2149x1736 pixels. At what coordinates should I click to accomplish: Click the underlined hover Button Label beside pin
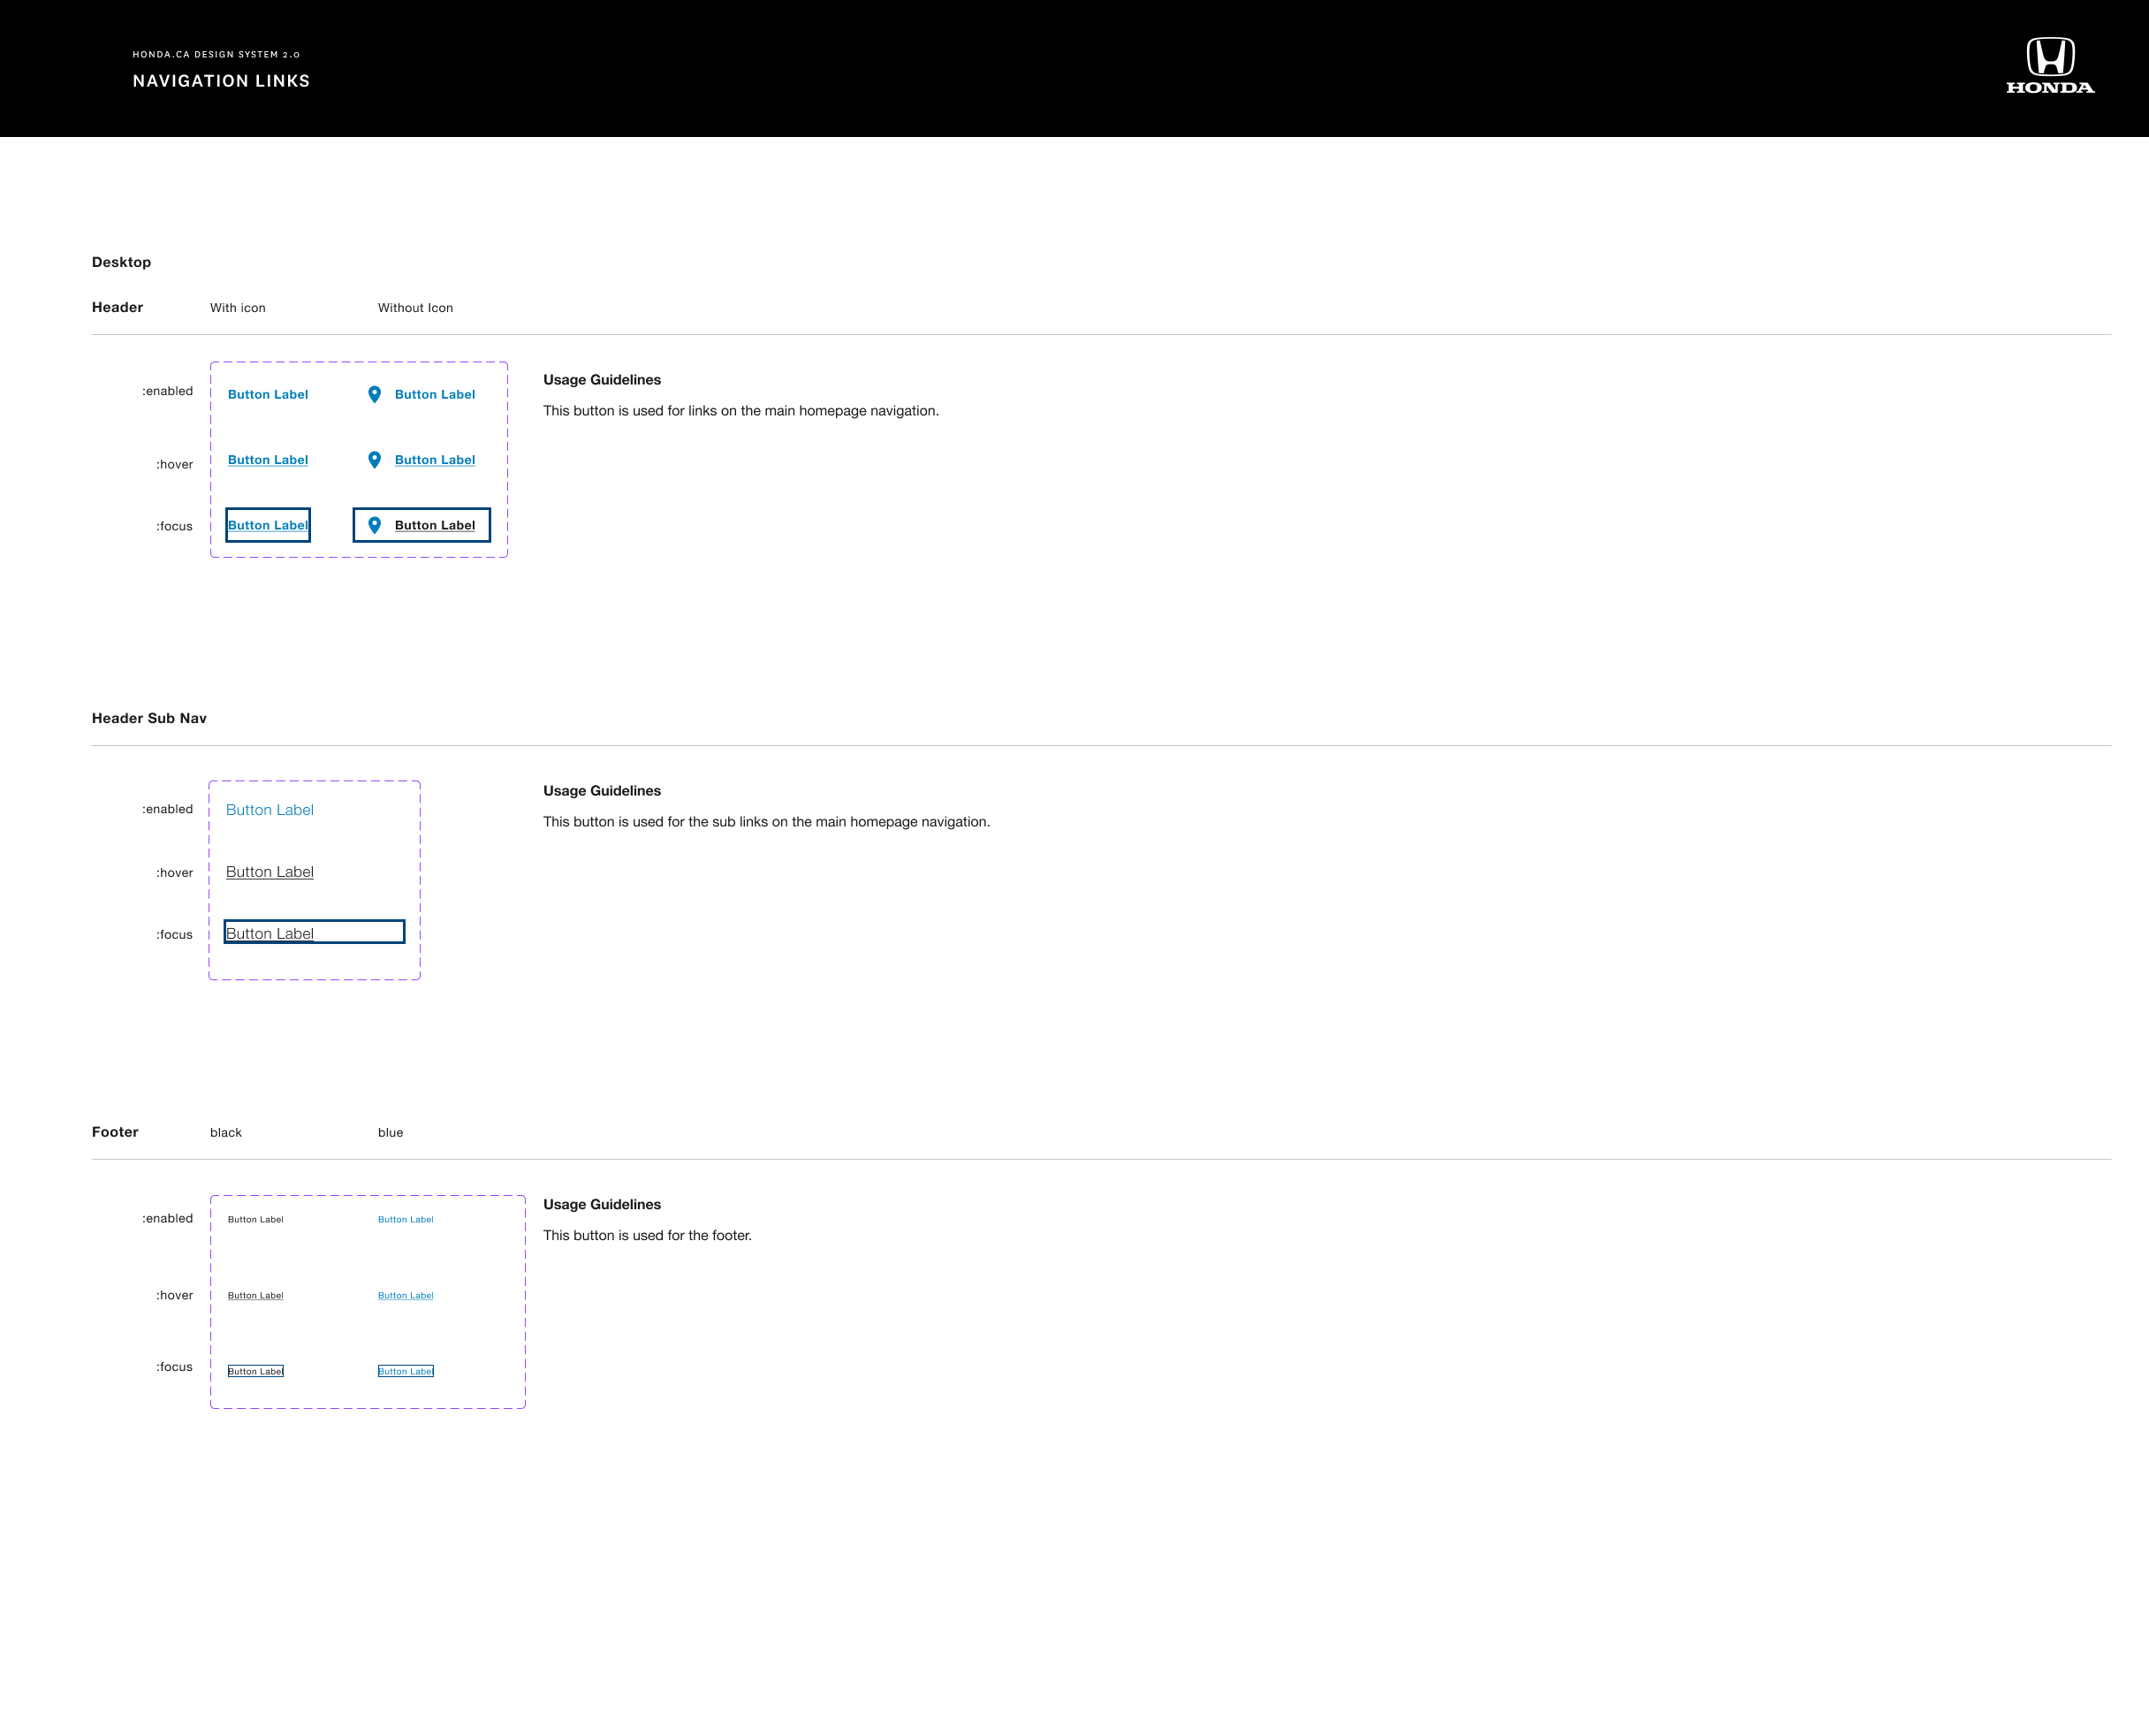coord(435,460)
